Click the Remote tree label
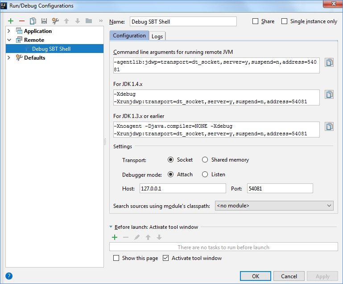The image size is (343, 284). (34, 40)
